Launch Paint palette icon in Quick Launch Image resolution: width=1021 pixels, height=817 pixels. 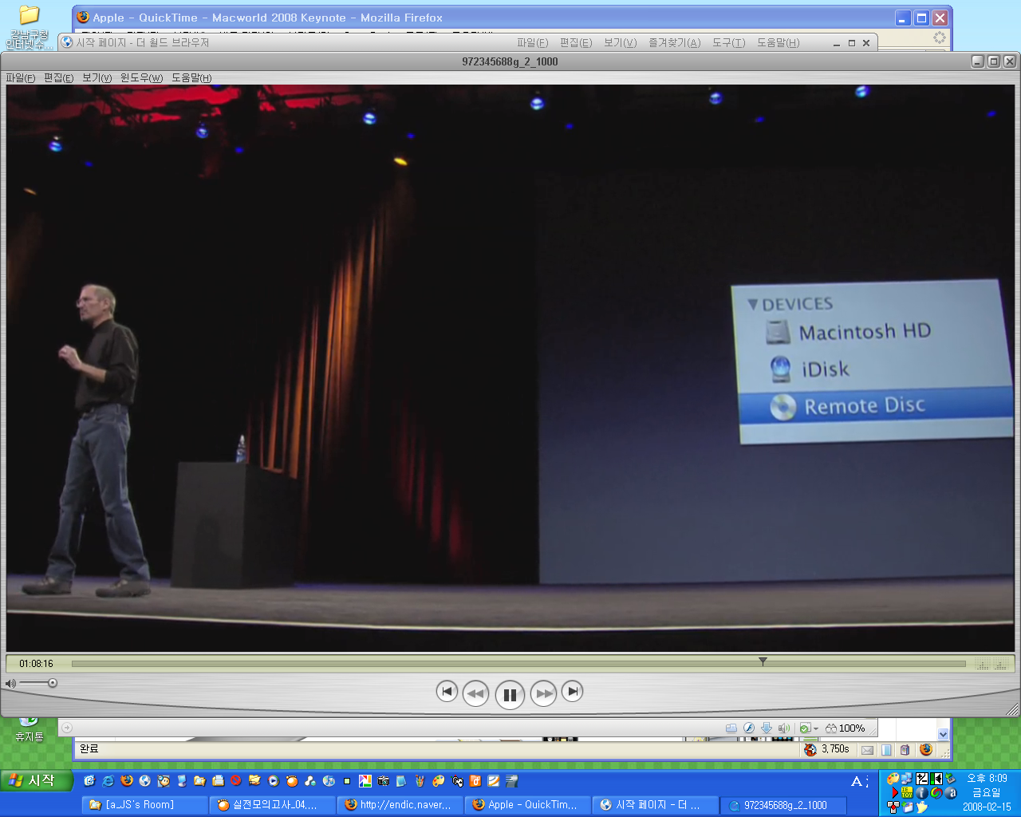(x=438, y=781)
